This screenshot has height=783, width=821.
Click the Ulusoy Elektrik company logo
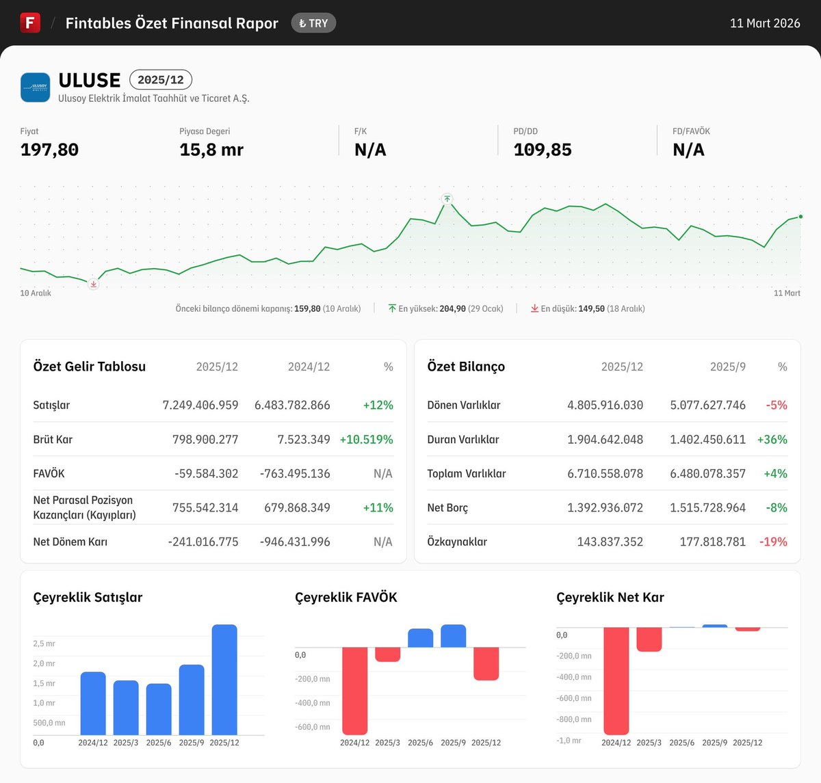tap(36, 88)
